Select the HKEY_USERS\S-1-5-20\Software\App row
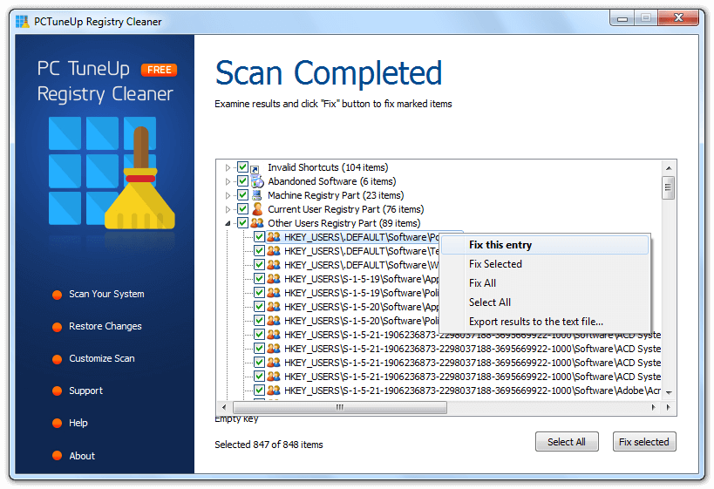 coord(361,307)
